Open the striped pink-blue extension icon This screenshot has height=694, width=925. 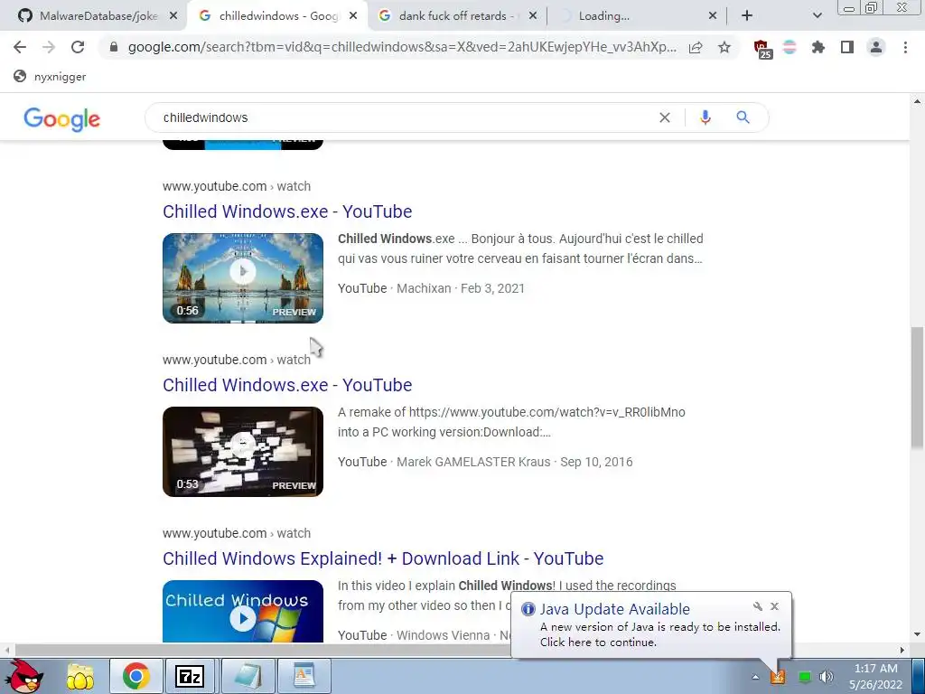(790, 47)
